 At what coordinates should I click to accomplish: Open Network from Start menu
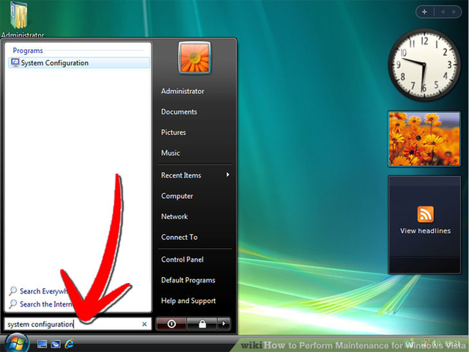click(x=174, y=217)
